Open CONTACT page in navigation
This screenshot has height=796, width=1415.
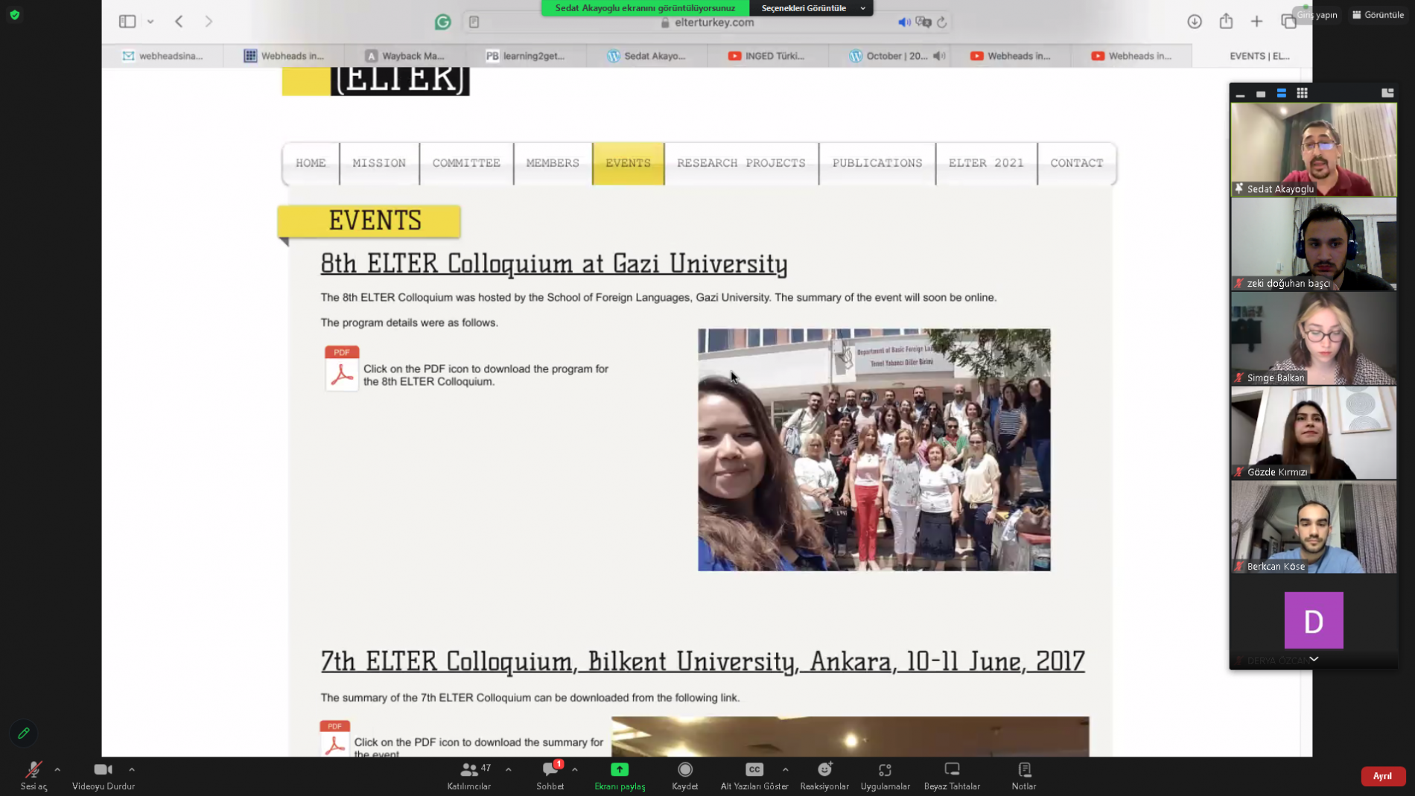1077,163
